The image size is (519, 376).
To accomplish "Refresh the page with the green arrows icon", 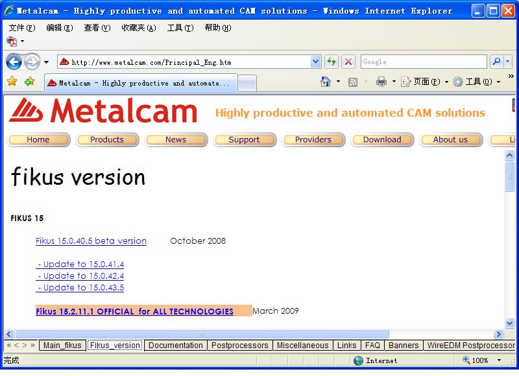I will (x=332, y=62).
